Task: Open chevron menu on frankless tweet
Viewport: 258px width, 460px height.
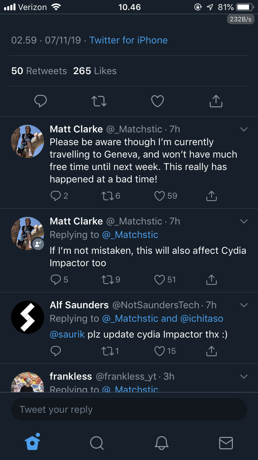Action: (244, 377)
